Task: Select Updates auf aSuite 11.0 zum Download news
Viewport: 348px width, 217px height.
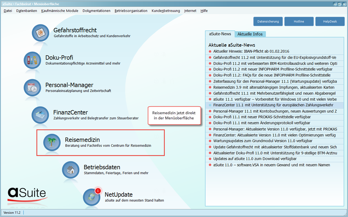Action: tap(255, 159)
